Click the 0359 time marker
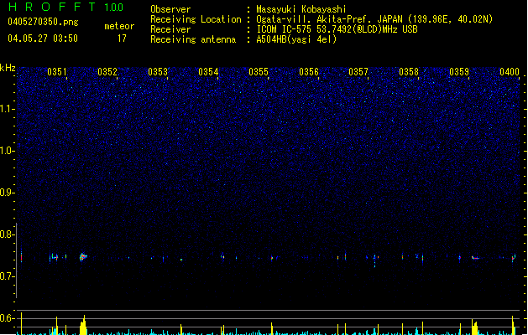Viewport: 528px width, 335px height. pyautogui.click(x=459, y=72)
